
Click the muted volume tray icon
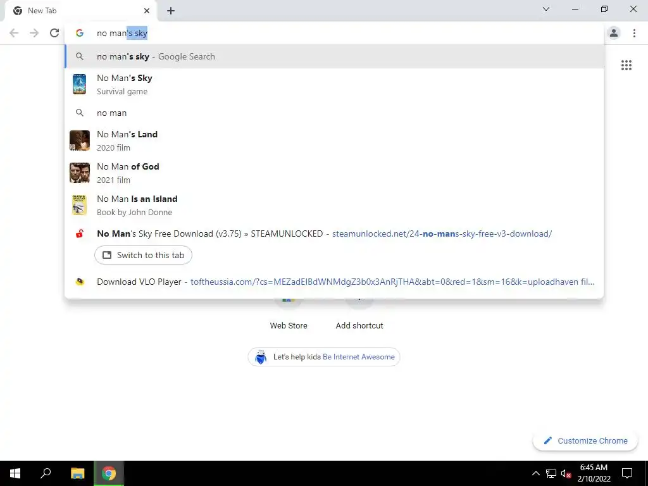click(x=566, y=473)
